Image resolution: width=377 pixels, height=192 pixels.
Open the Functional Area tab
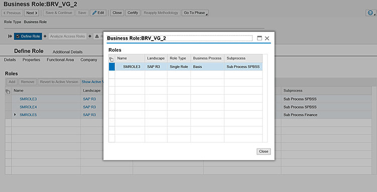tap(60, 60)
